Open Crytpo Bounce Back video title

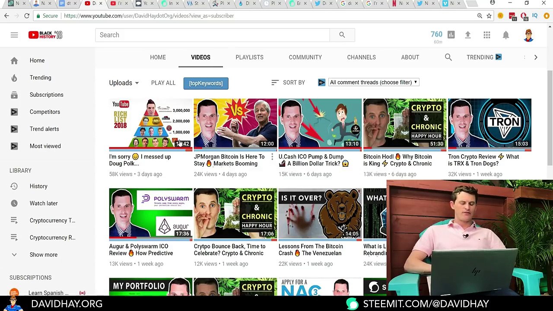tap(230, 250)
